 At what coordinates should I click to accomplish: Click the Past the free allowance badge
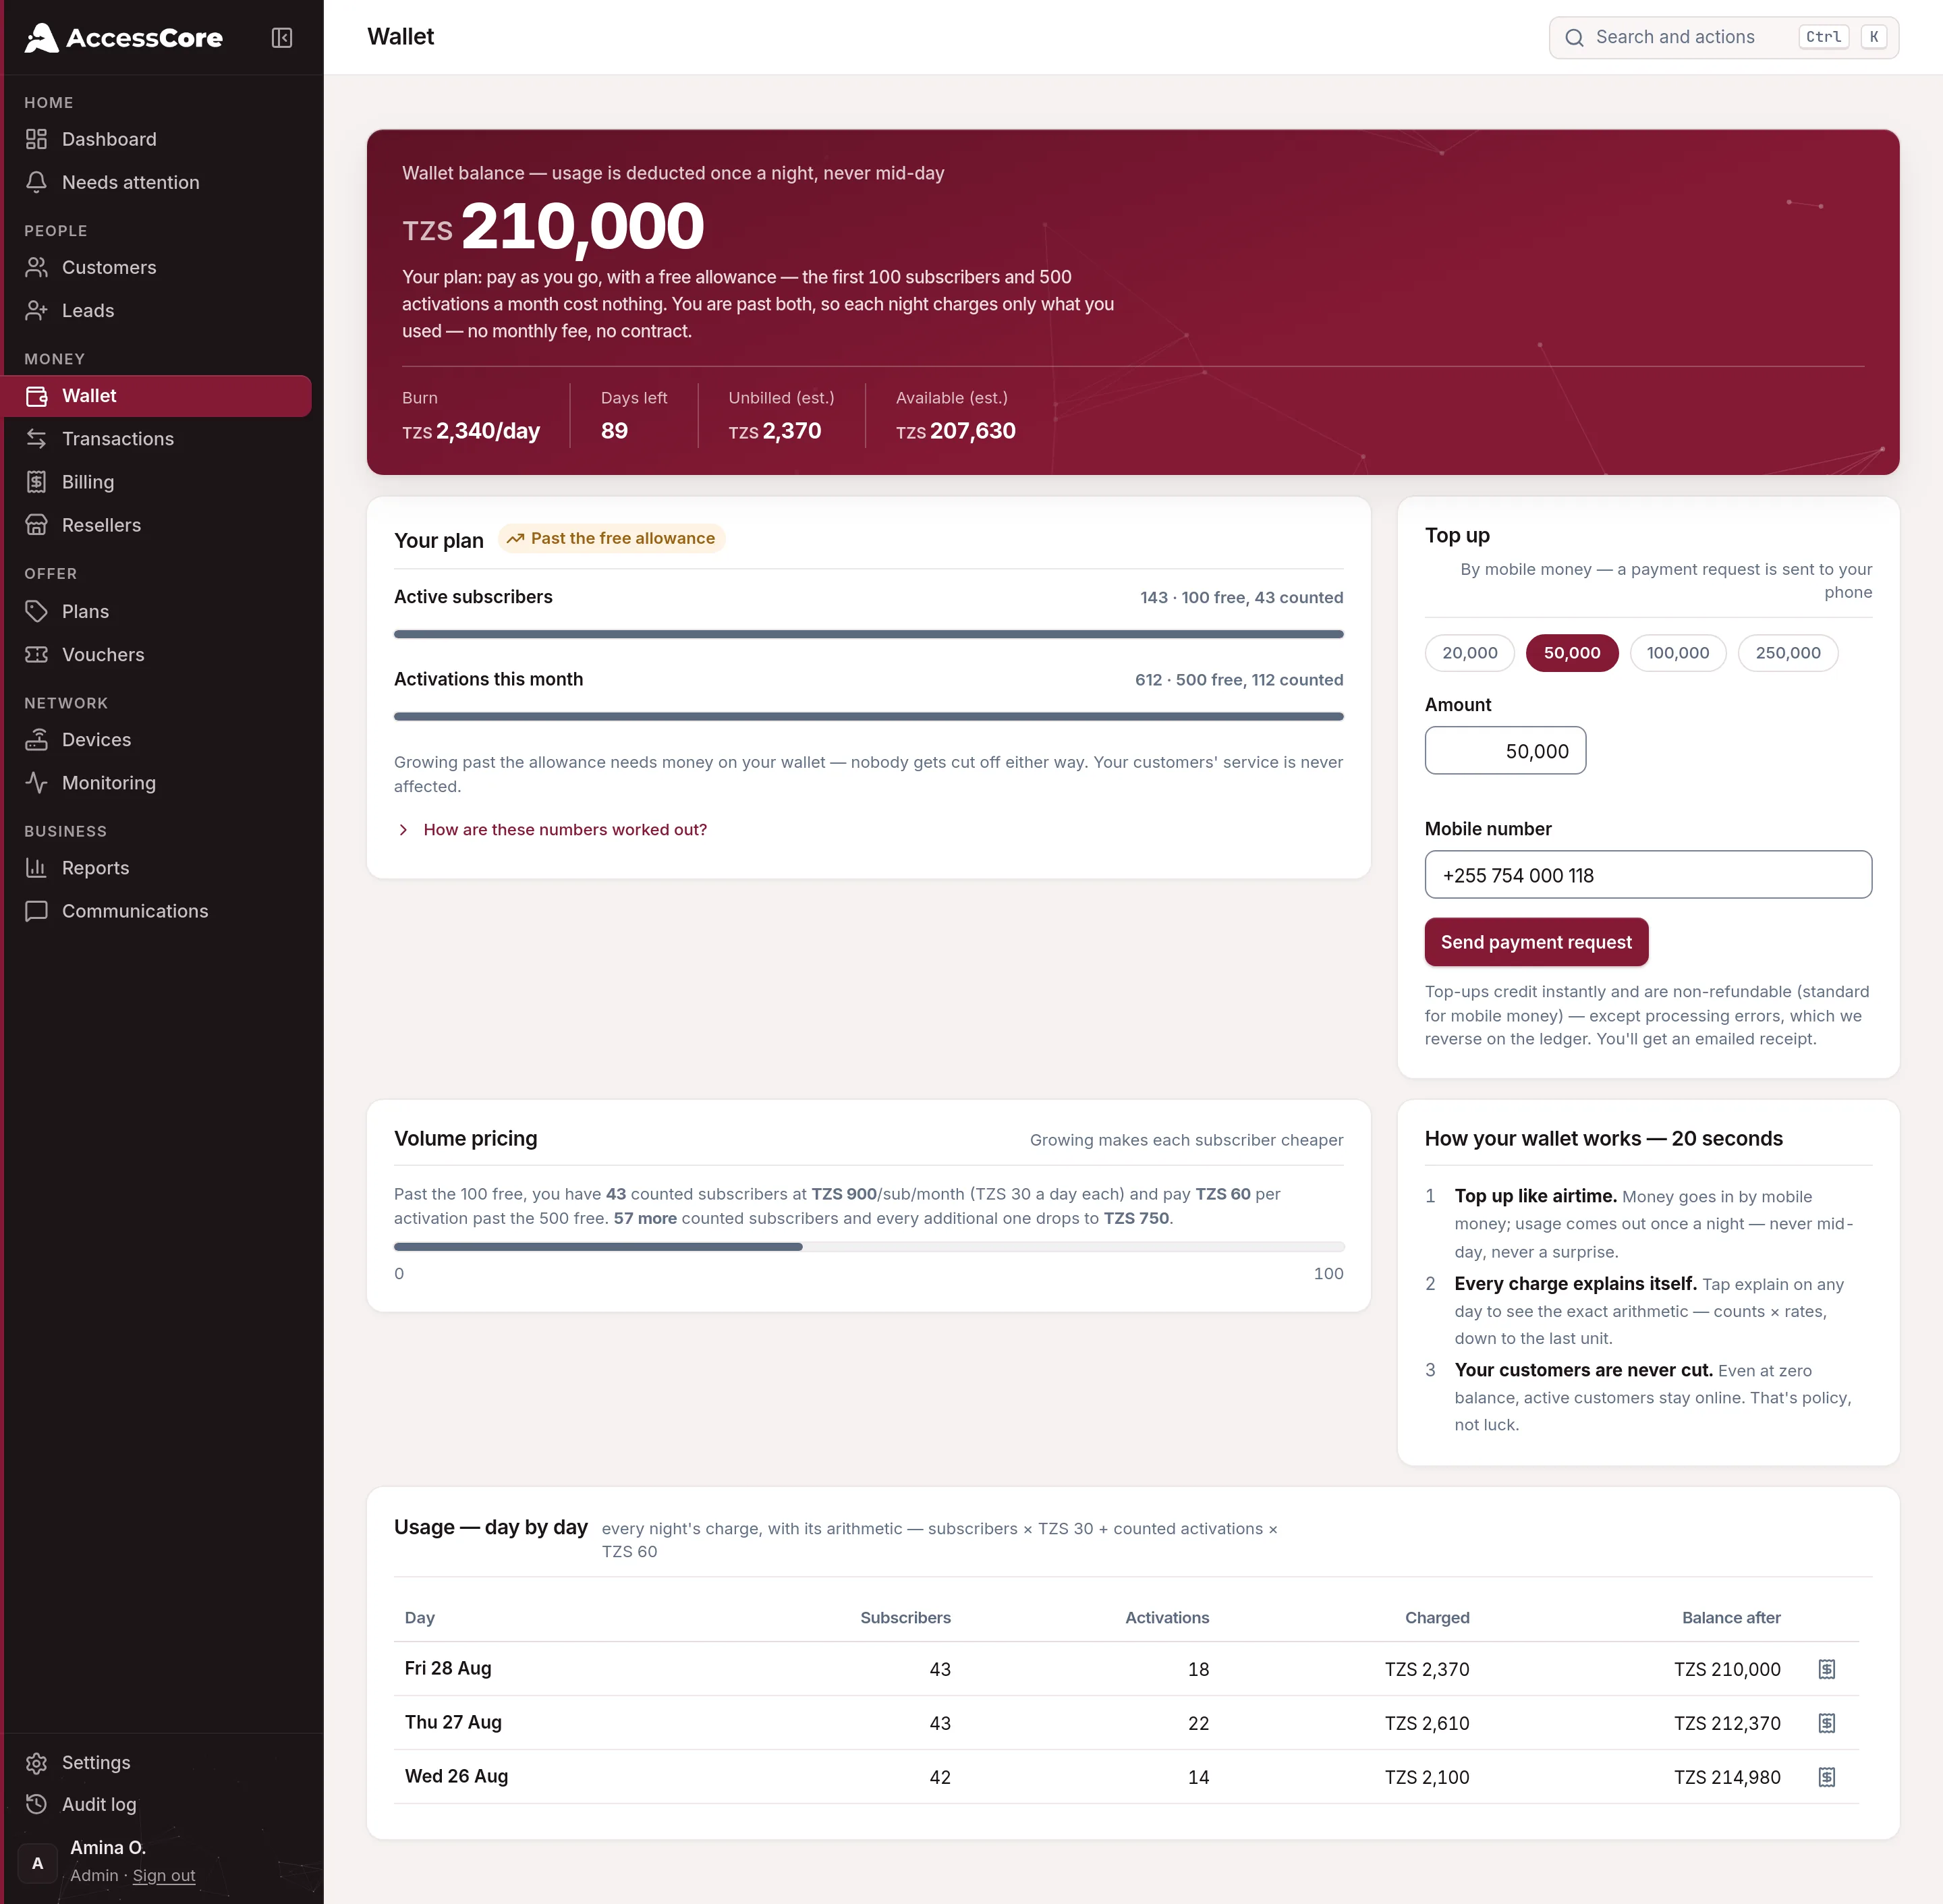point(611,538)
